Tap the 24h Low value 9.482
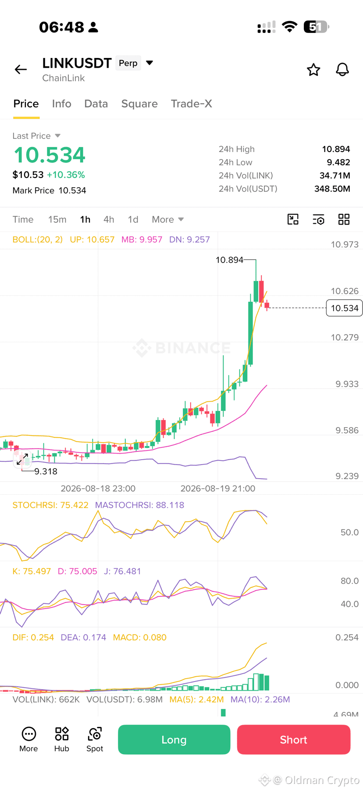363x791 pixels. coord(338,162)
